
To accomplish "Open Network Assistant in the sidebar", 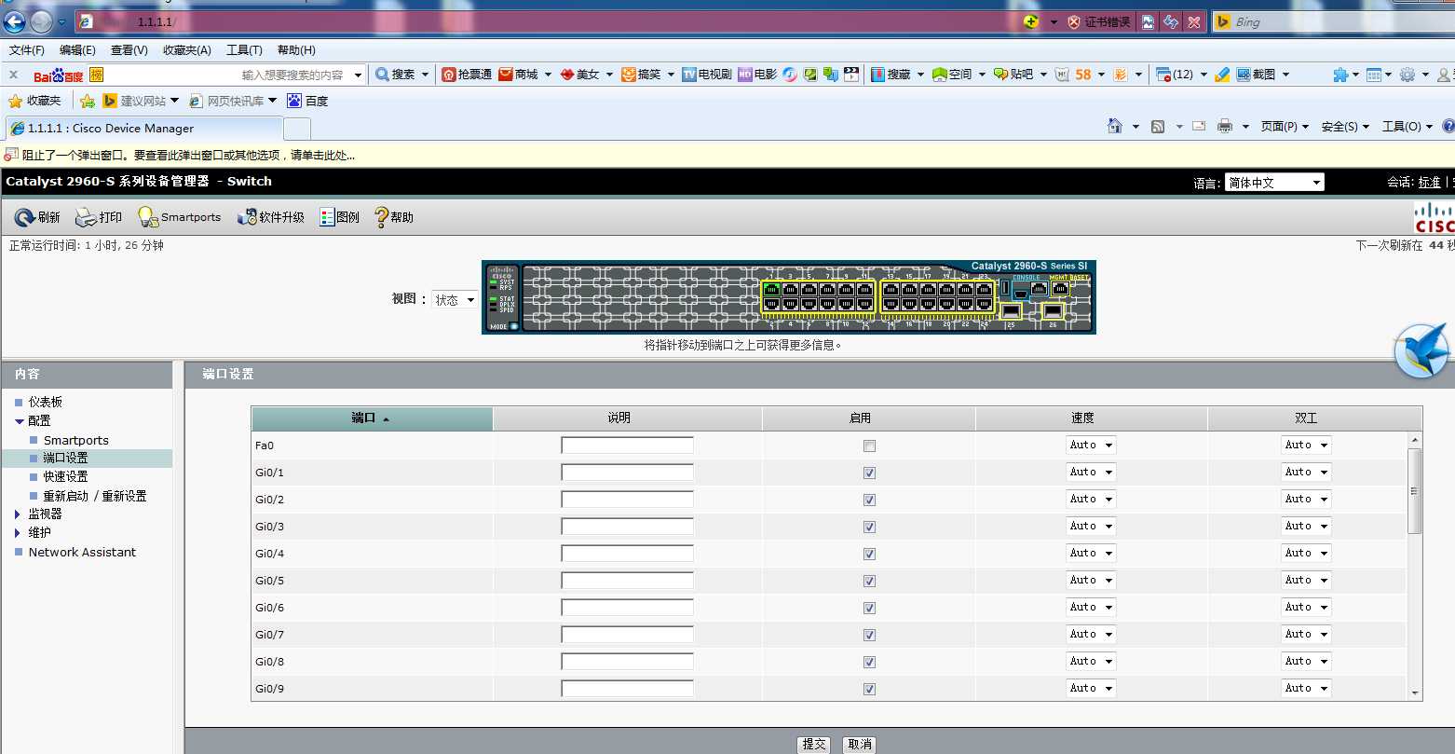I will click(82, 552).
